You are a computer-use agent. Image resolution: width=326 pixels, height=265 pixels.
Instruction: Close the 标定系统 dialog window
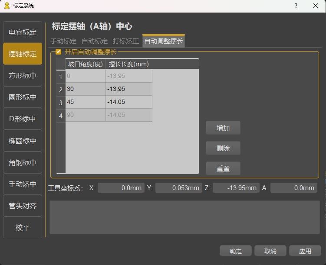[316, 6]
